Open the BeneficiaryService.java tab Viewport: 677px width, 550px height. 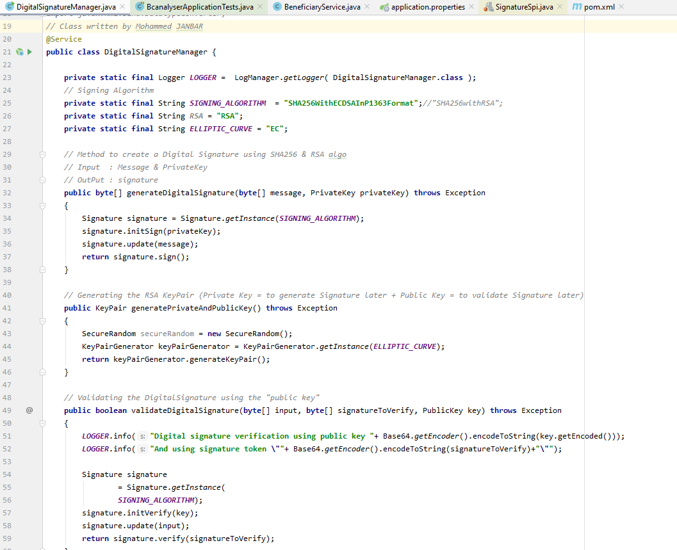[x=322, y=7]
